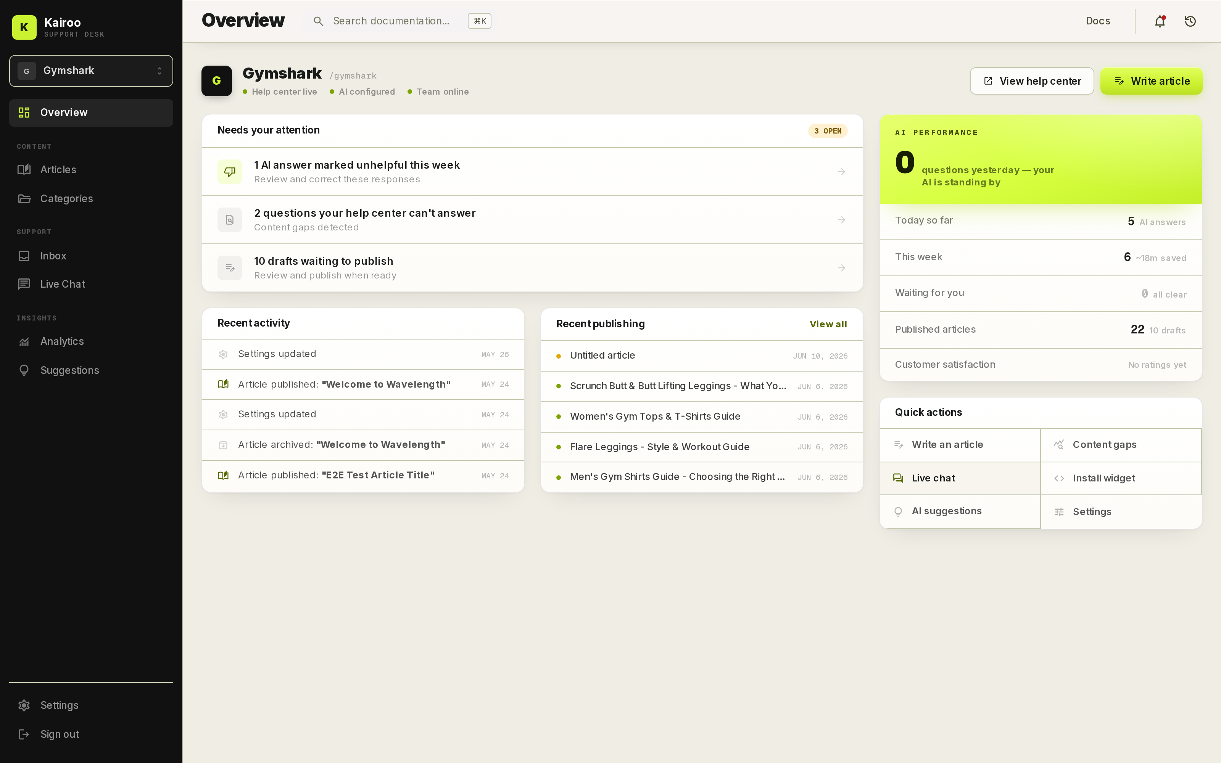The height and width of the screenshot is (763, 1221).
Task: Click arrow on AI answer unhelpful row
Action: pos(842,172)
